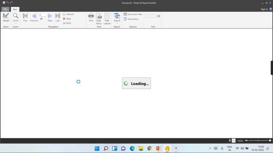This screenshot has height=153, width=273.
Task: Open the Zoom dropdown in ribbon
Action: coord(16,18)
